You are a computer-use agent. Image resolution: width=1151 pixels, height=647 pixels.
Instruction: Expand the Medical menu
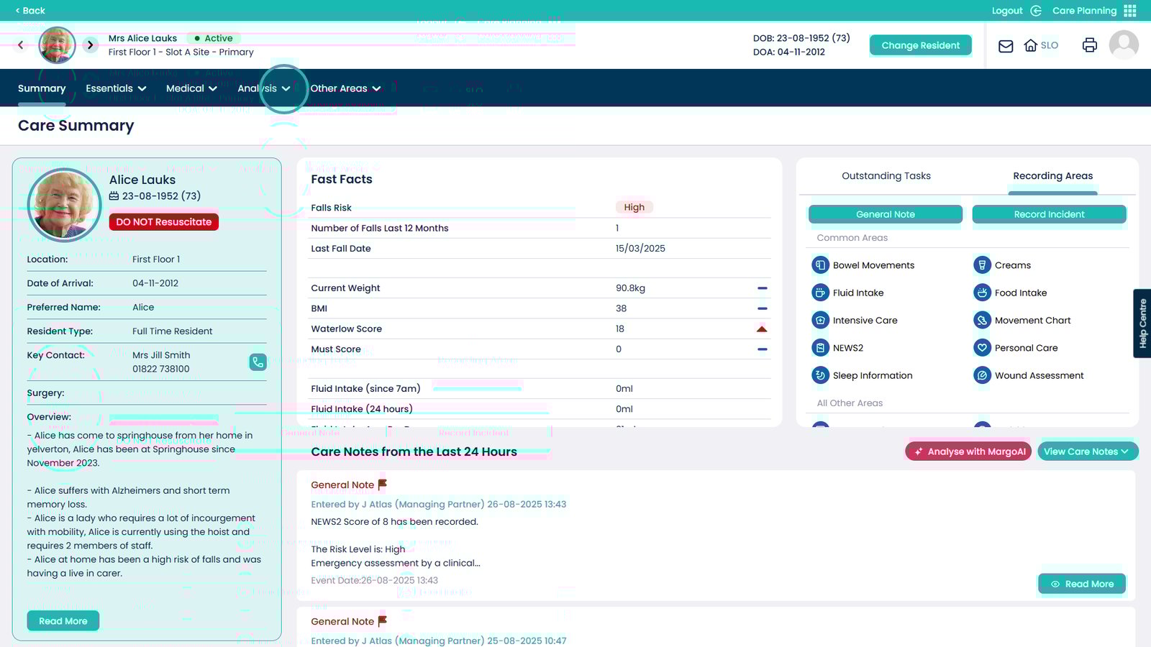(x=191, y=88)
